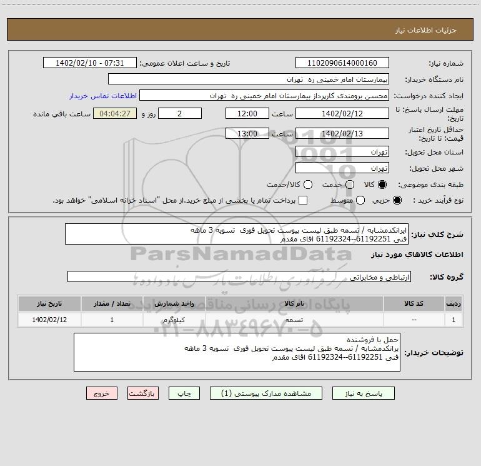
Task: Click the شرح کلی نیاز description box
Action: coord(237,234)
